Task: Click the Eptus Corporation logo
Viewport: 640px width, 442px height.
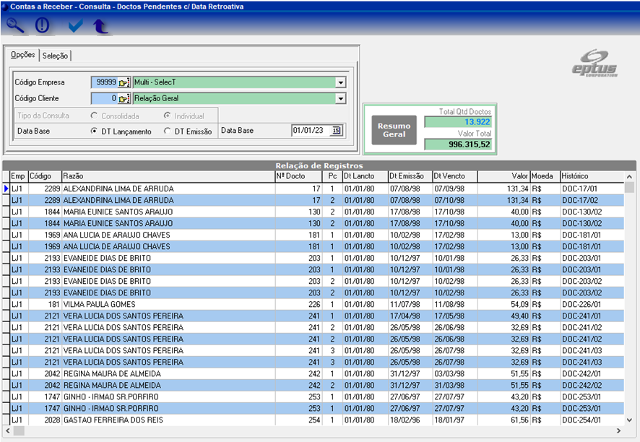Action: coord(594,64)
